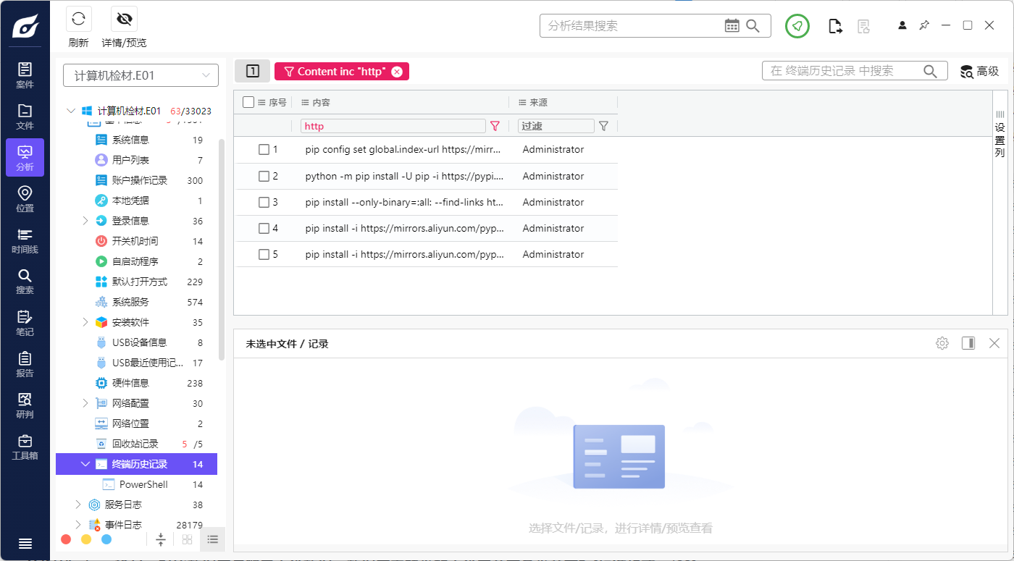The width and height of the screenshot is (1014, 561).
Task: Click the 高级 advanced search button
Action: point(979,71)
